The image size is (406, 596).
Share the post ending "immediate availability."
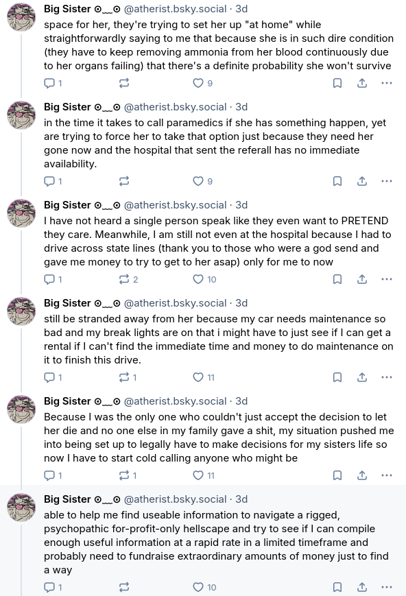pyautogui.click(x=362, y=181)
